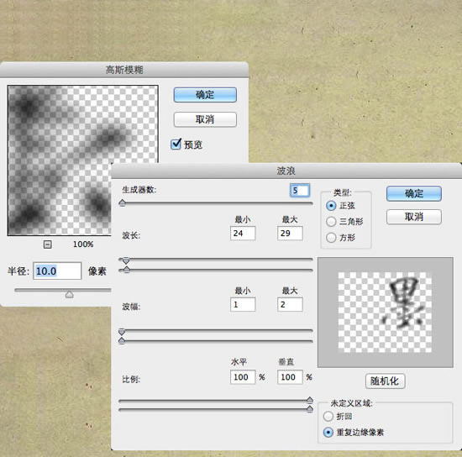Click the 波长 maximum slider handle
The image size is (462, 457).
pyautogui.click(x=127, y=270)
